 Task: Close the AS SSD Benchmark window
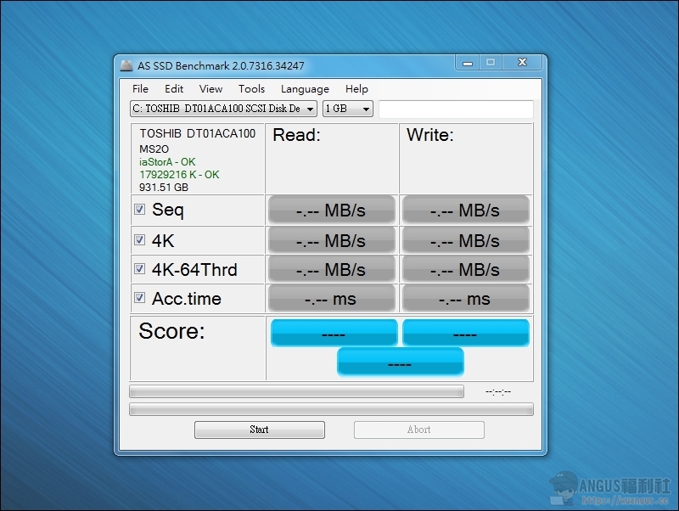[520, 63]
